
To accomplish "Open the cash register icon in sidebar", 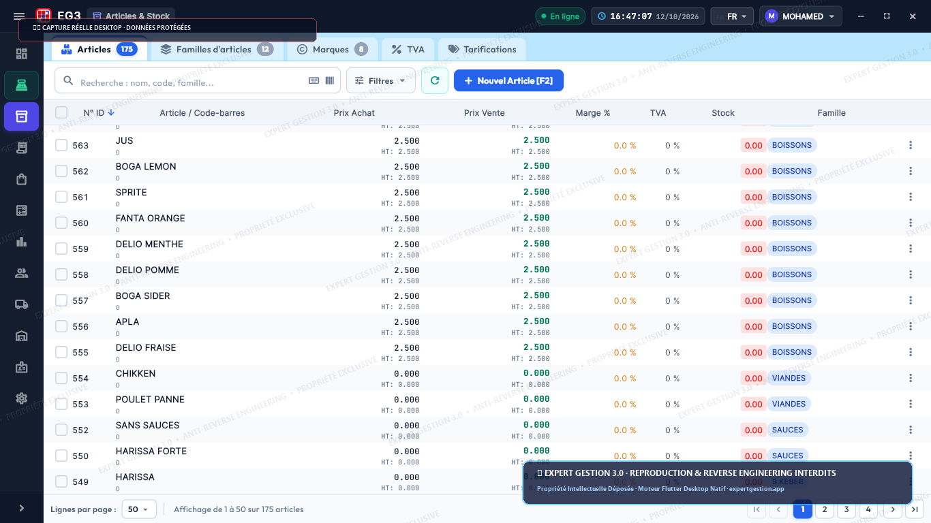I will [x=22, y=85].
